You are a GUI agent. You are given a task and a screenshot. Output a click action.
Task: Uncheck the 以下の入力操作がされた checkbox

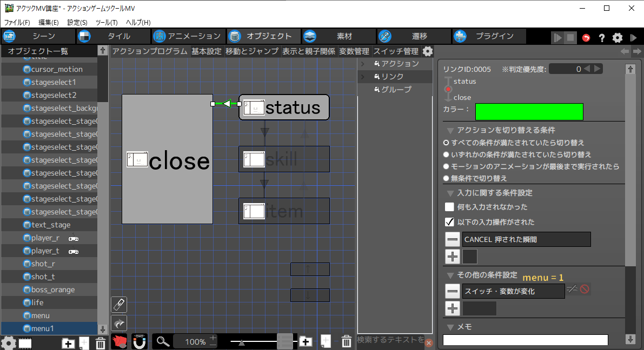(x=449, y=222)
